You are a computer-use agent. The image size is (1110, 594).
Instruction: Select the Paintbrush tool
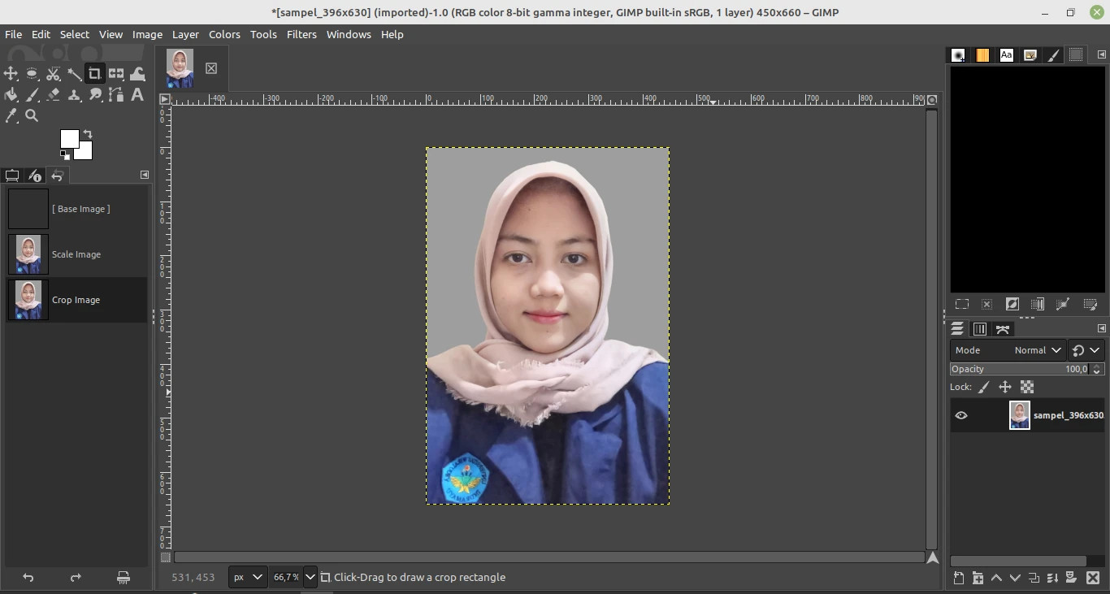(32, 95)
